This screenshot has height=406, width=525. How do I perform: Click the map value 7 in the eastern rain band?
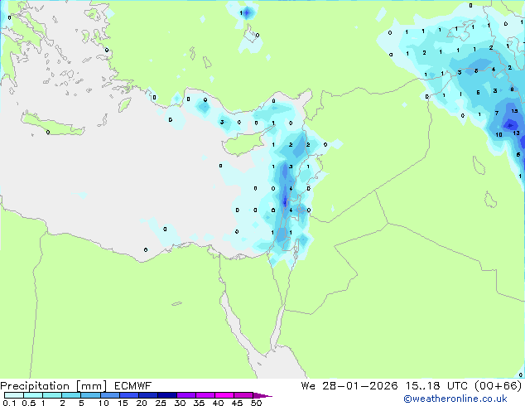coord(497,113)
